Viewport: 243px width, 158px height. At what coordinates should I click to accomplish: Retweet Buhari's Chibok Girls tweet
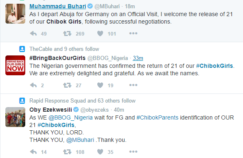(67, 34)
